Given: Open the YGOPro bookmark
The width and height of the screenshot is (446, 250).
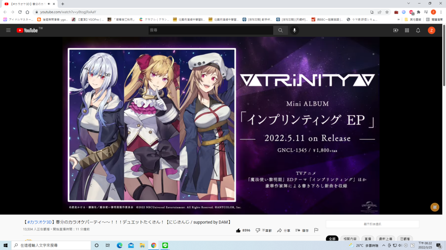Looking at the screenshot, I should [88, 20].
